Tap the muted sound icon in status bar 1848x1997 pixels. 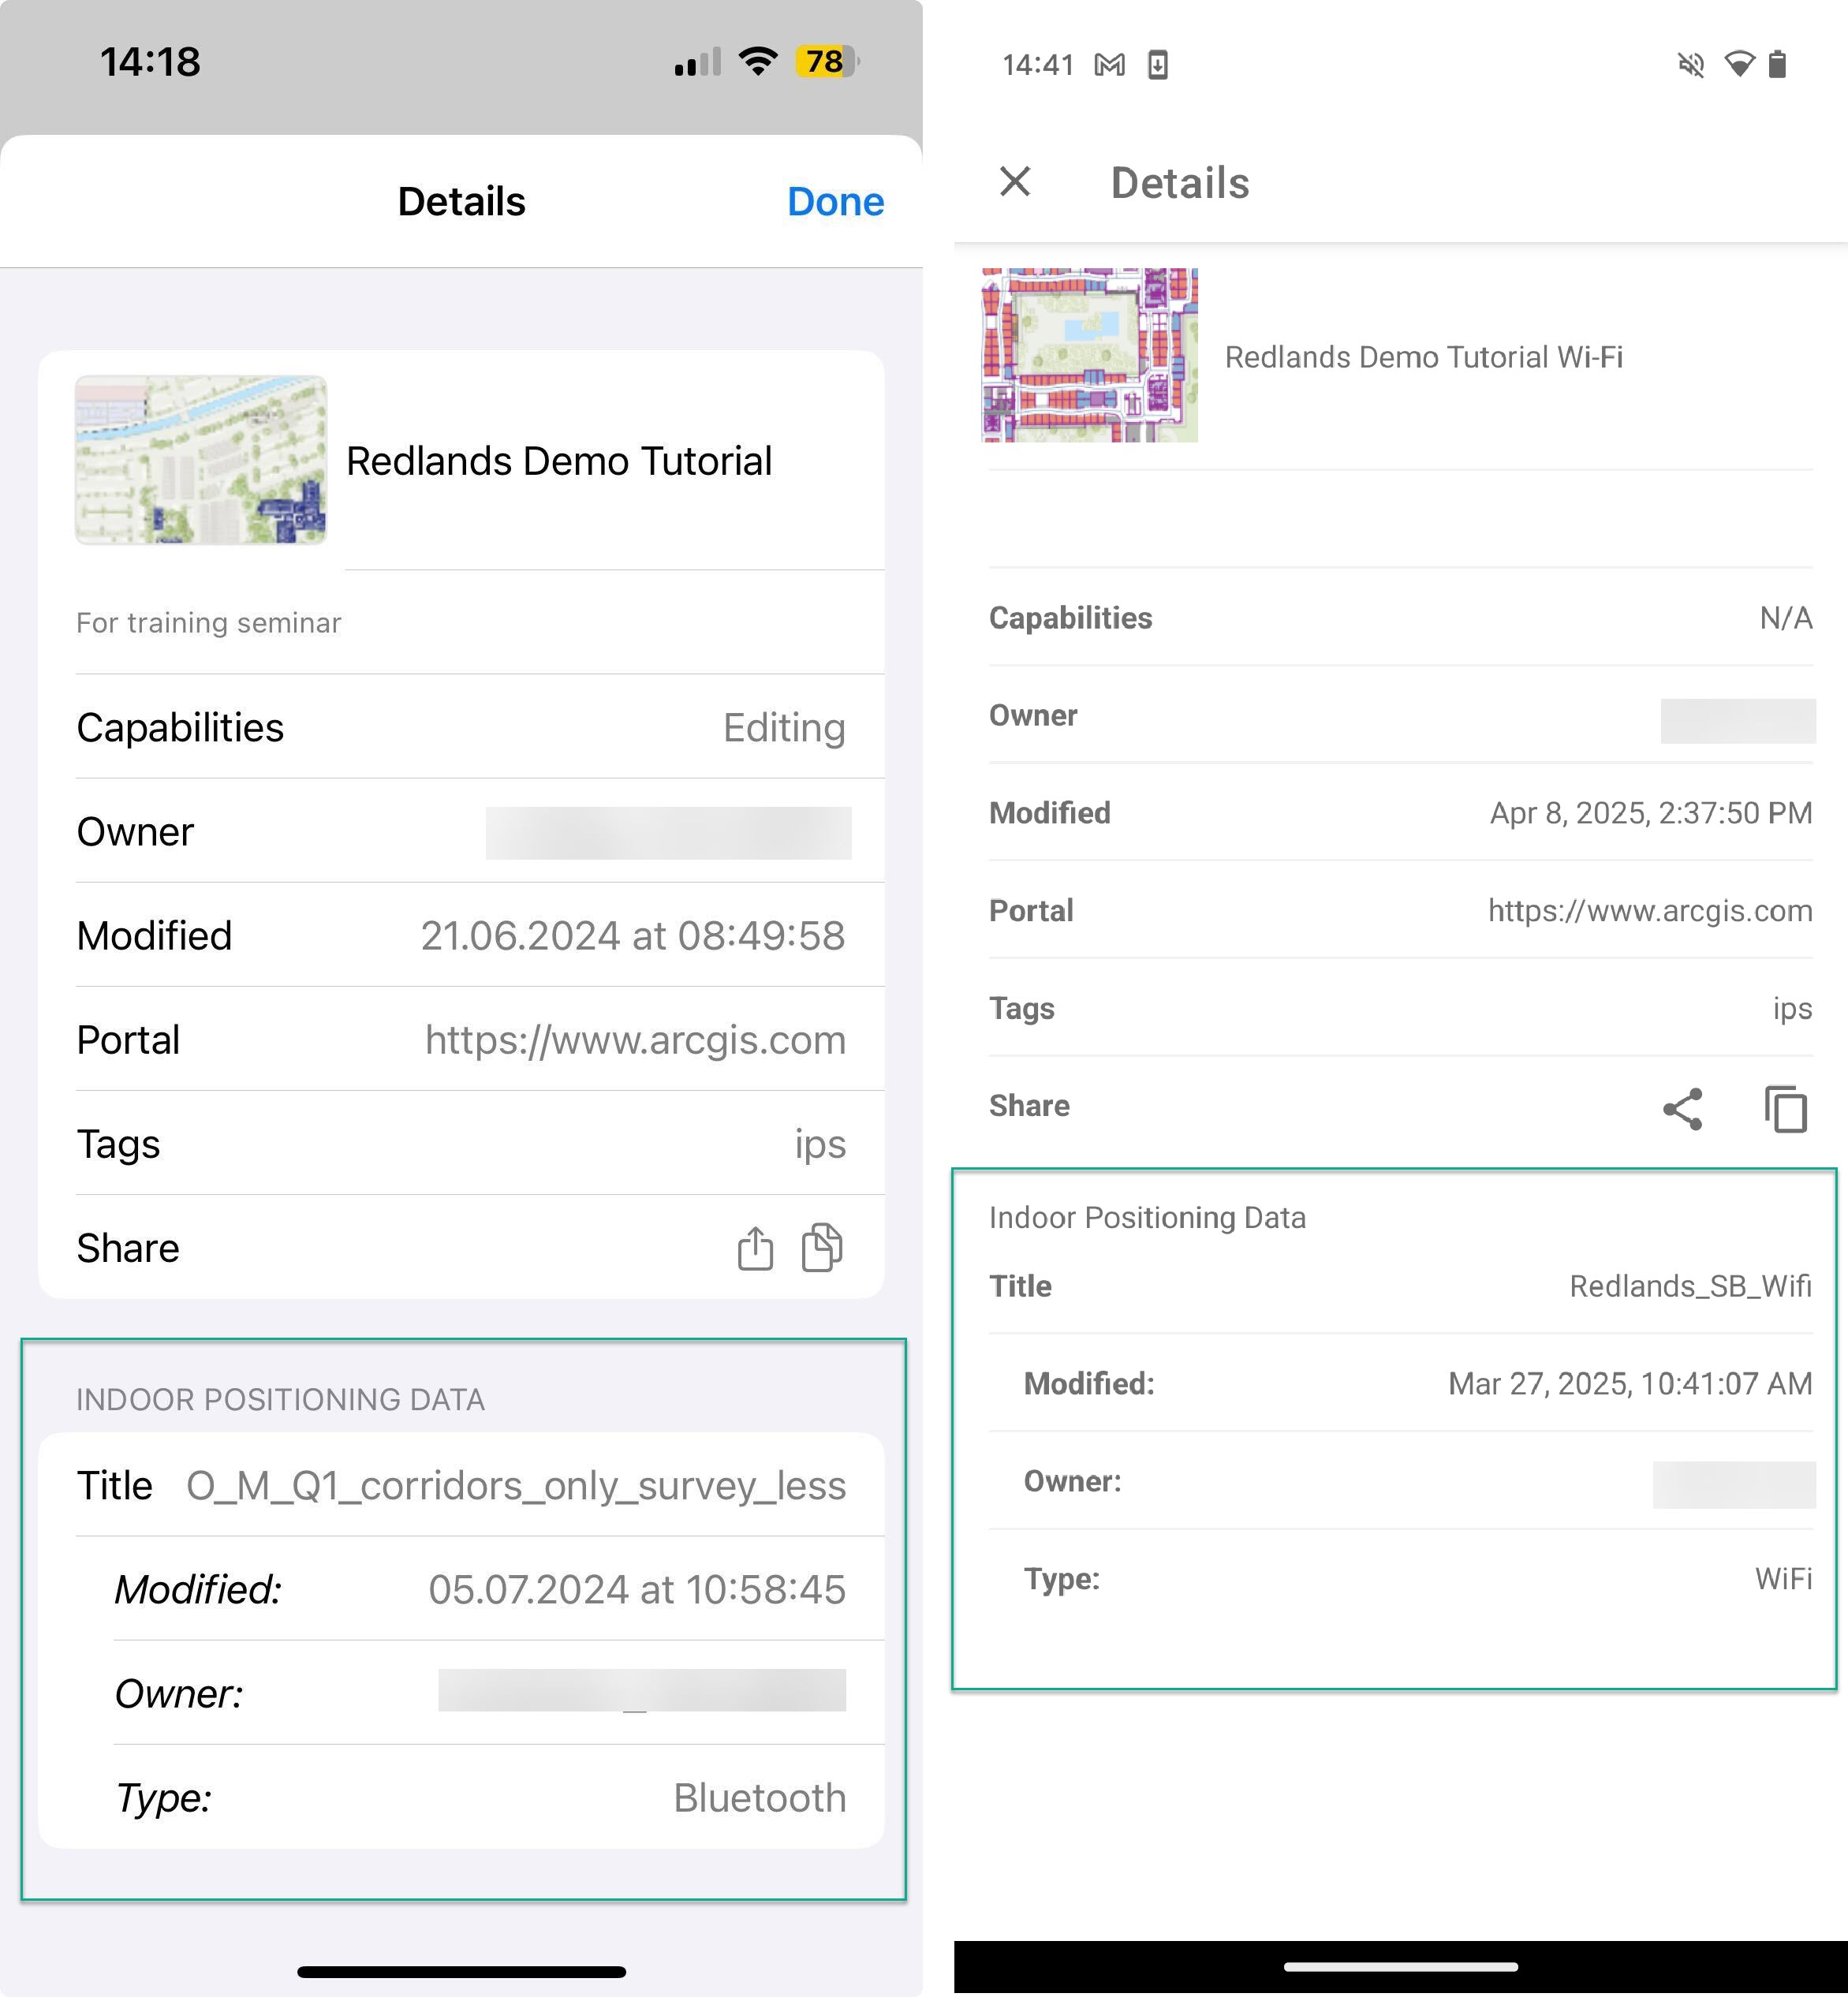[1690, 65]
